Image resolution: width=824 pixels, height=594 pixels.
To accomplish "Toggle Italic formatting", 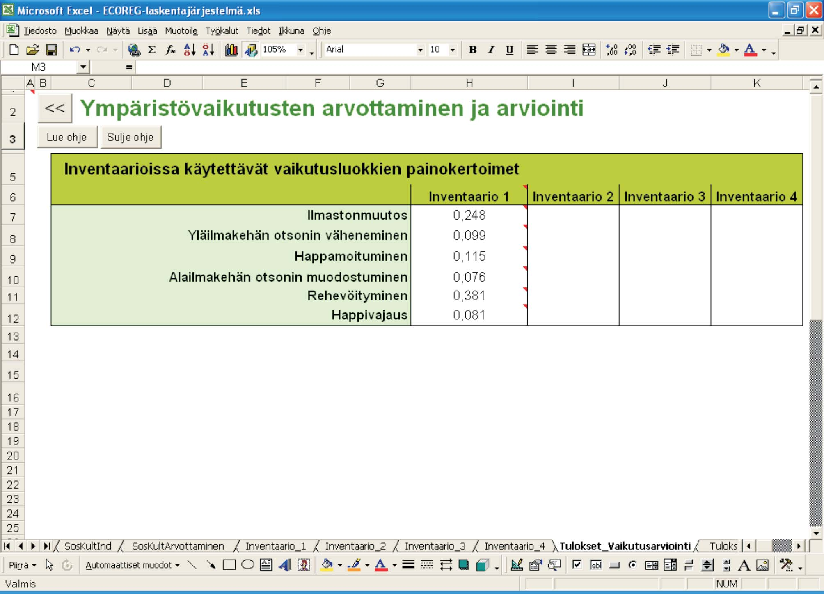I will click(491, 50).
